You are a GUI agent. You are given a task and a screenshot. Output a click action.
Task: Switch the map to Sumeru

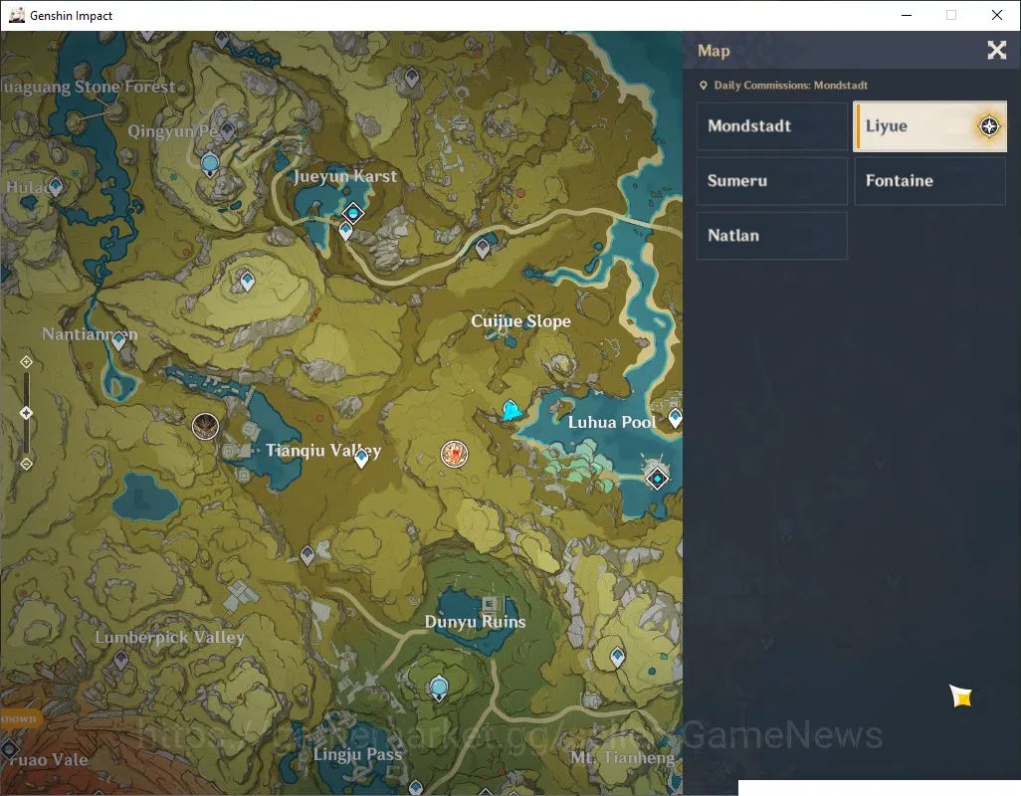point(772,180)
